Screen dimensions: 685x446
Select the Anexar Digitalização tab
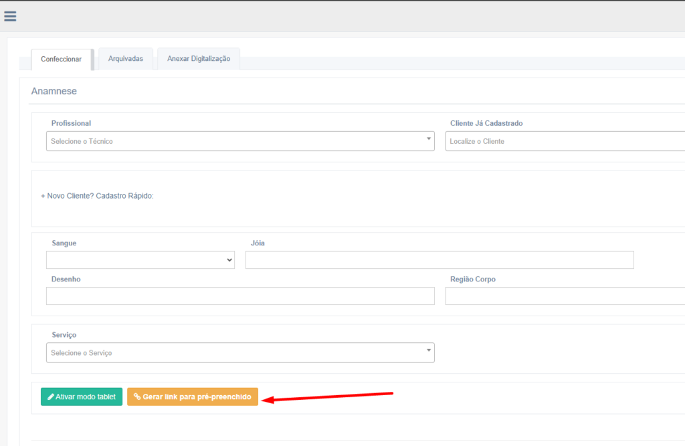click(199, 59)
